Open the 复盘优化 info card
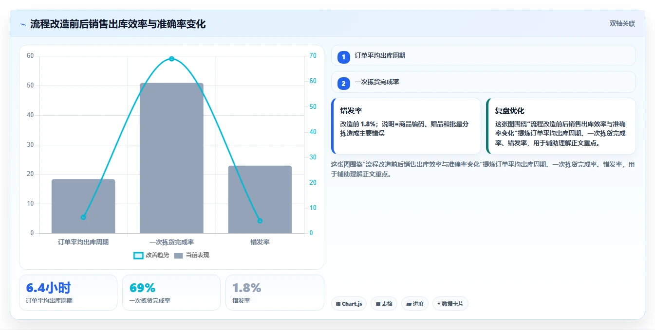The width and height of the screenshot is (655, 330). click(561, 126)
